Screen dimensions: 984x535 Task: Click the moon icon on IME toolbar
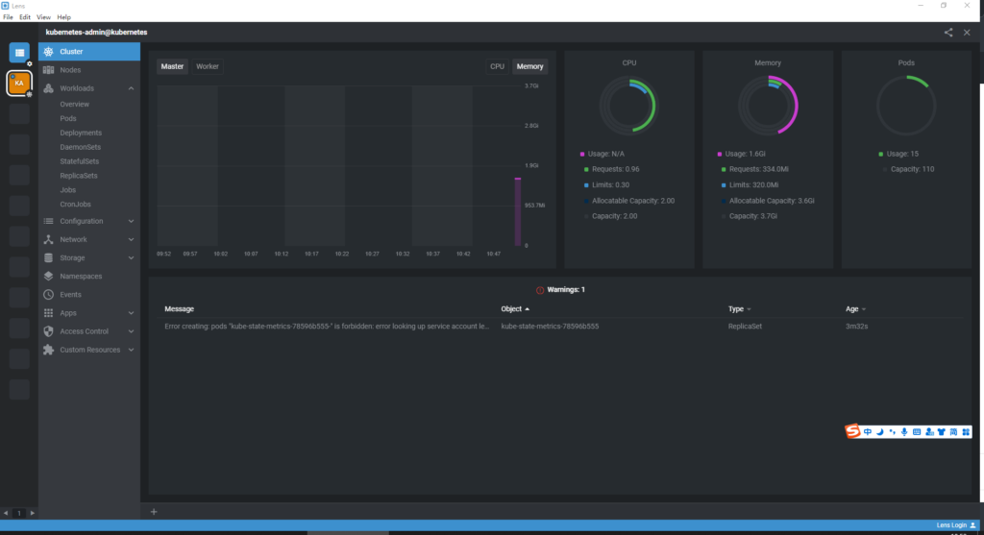coord(880,432)
